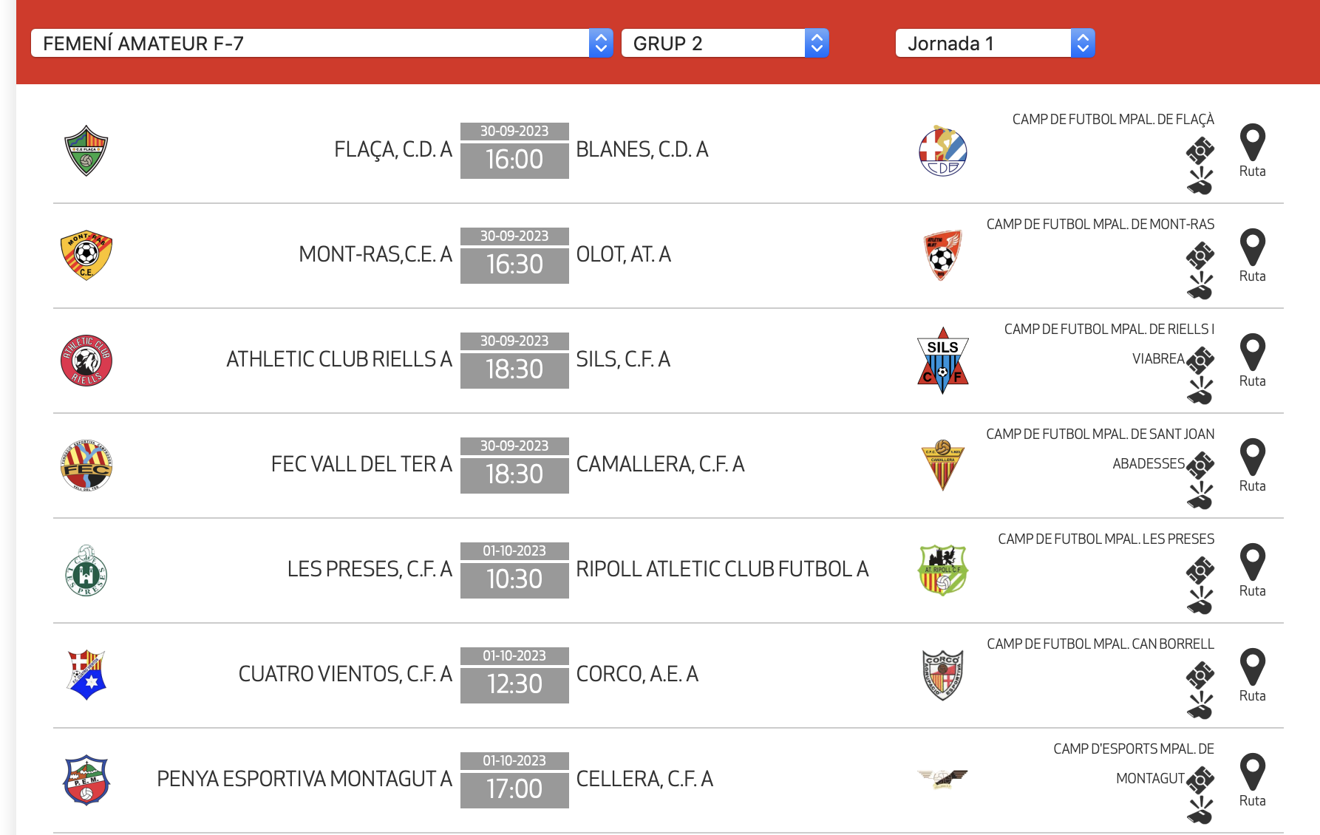Open the PENYA ESPORTIVA MONTAGUT A team link

tap(304, 780)
